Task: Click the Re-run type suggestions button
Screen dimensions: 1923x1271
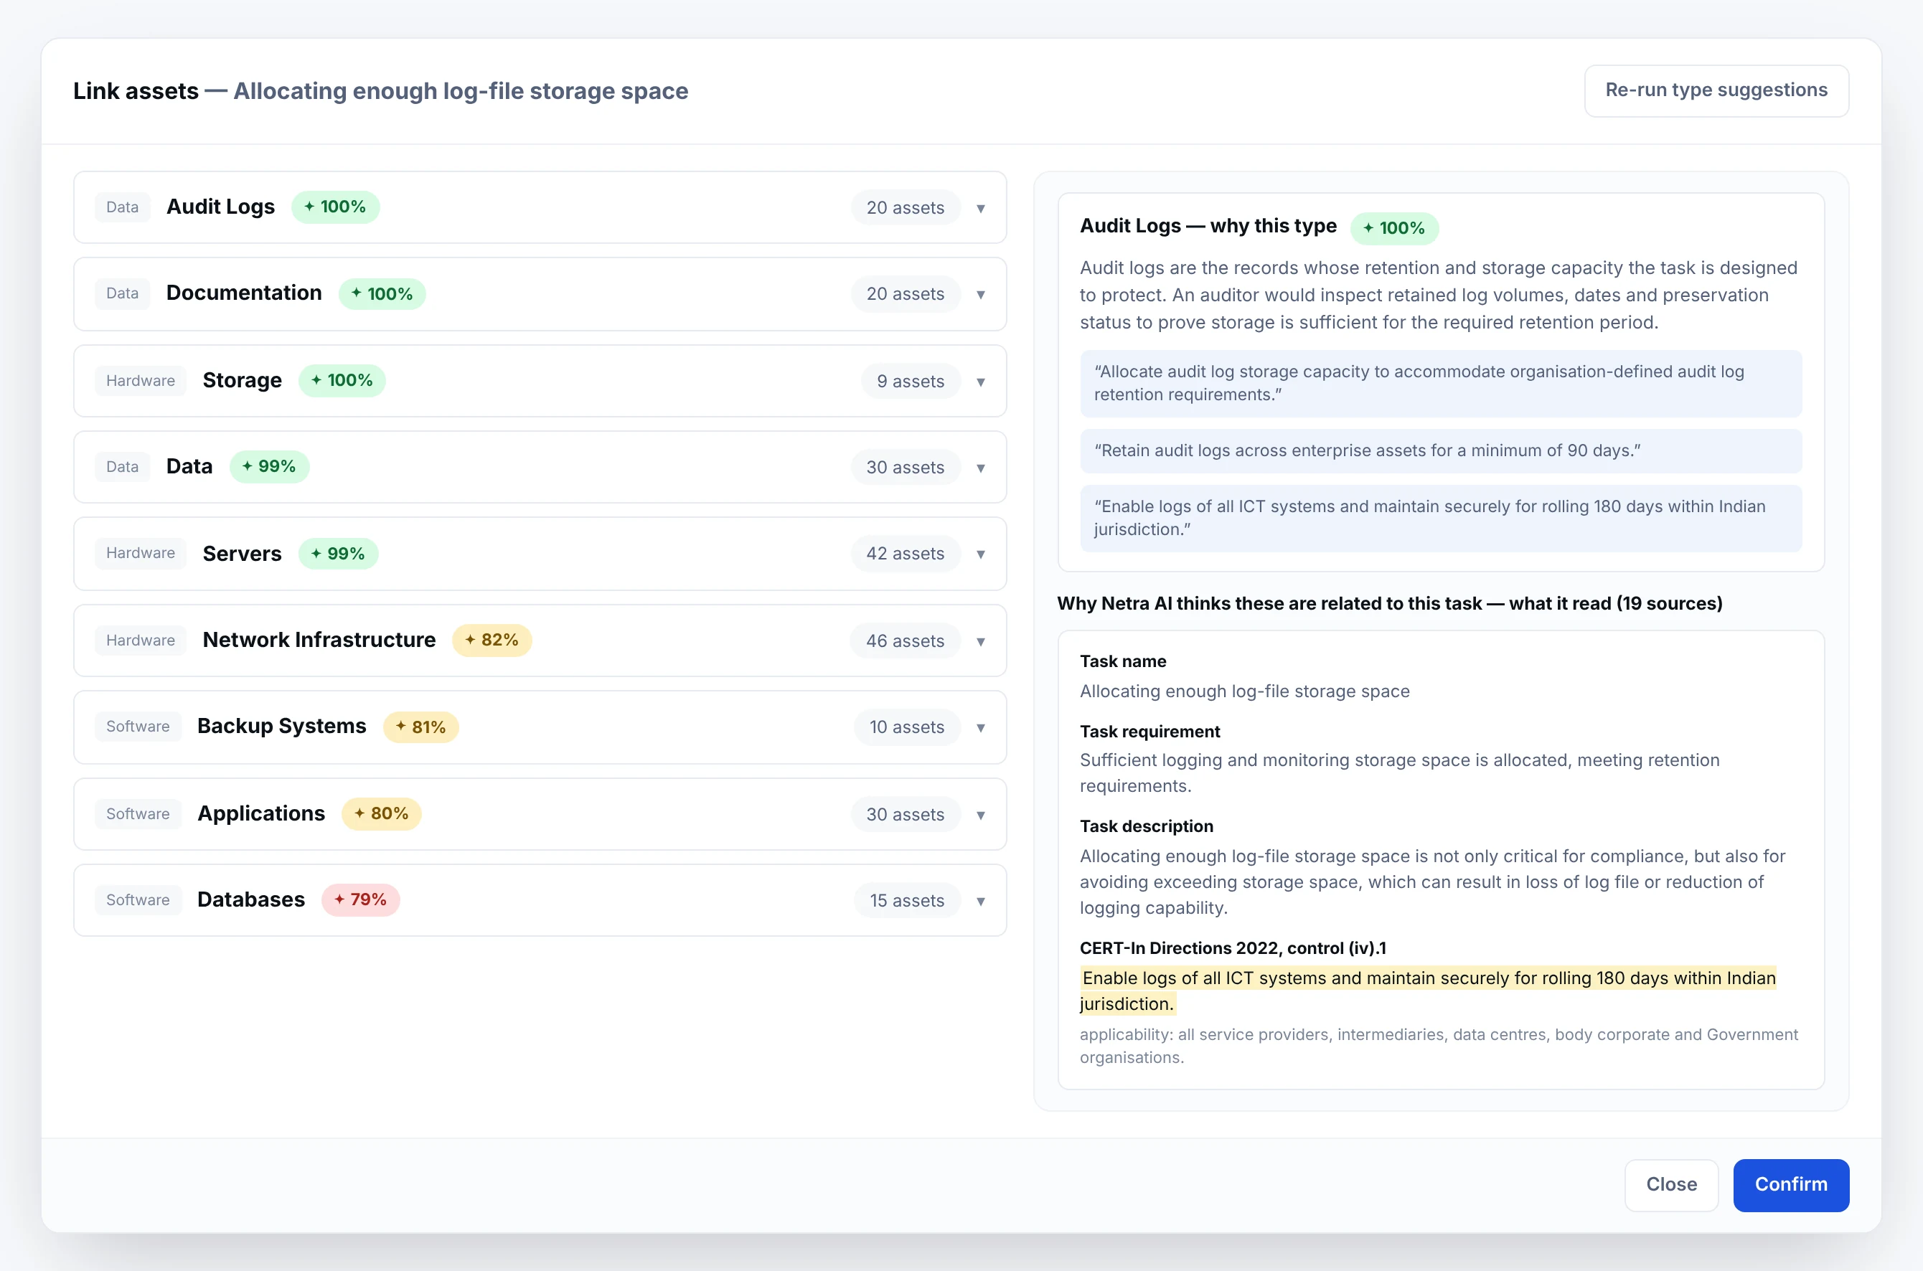Action: 1716,90
